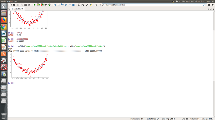Maximize the current pane

[x=79, y=5]
